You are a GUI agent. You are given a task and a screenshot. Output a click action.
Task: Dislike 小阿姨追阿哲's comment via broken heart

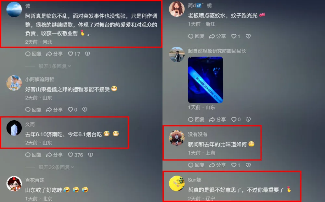(x=85, y=110)
